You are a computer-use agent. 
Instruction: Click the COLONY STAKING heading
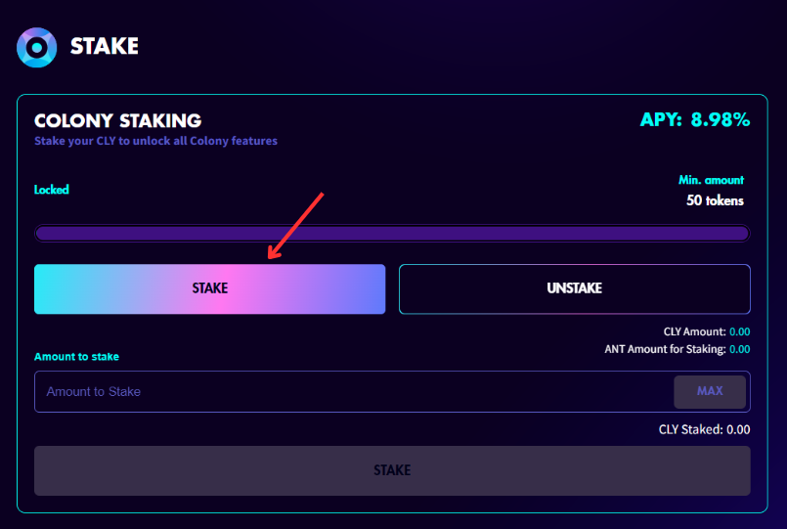(x=118, y=120)
